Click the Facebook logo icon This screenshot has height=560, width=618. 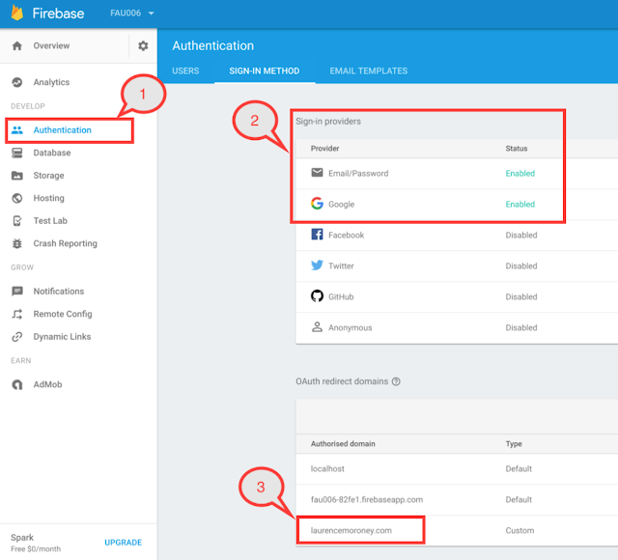[x=317, y=235]
